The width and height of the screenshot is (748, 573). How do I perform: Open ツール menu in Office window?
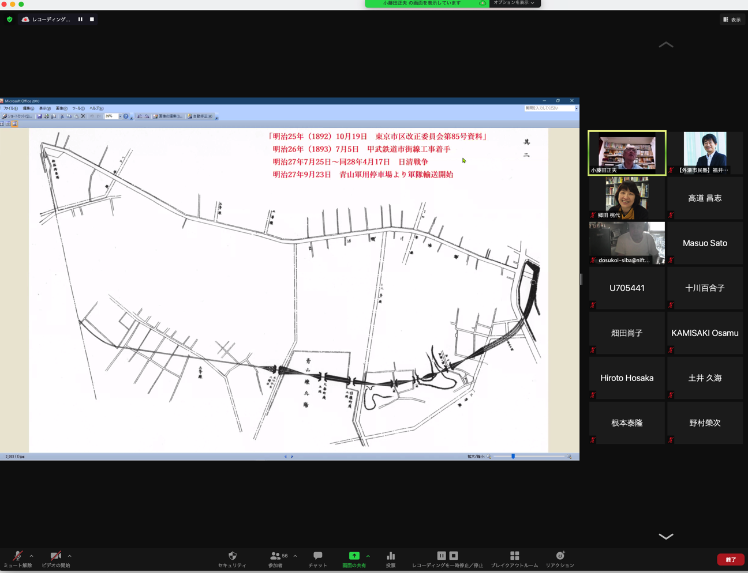pyautogui.click(x=78, y=108)
